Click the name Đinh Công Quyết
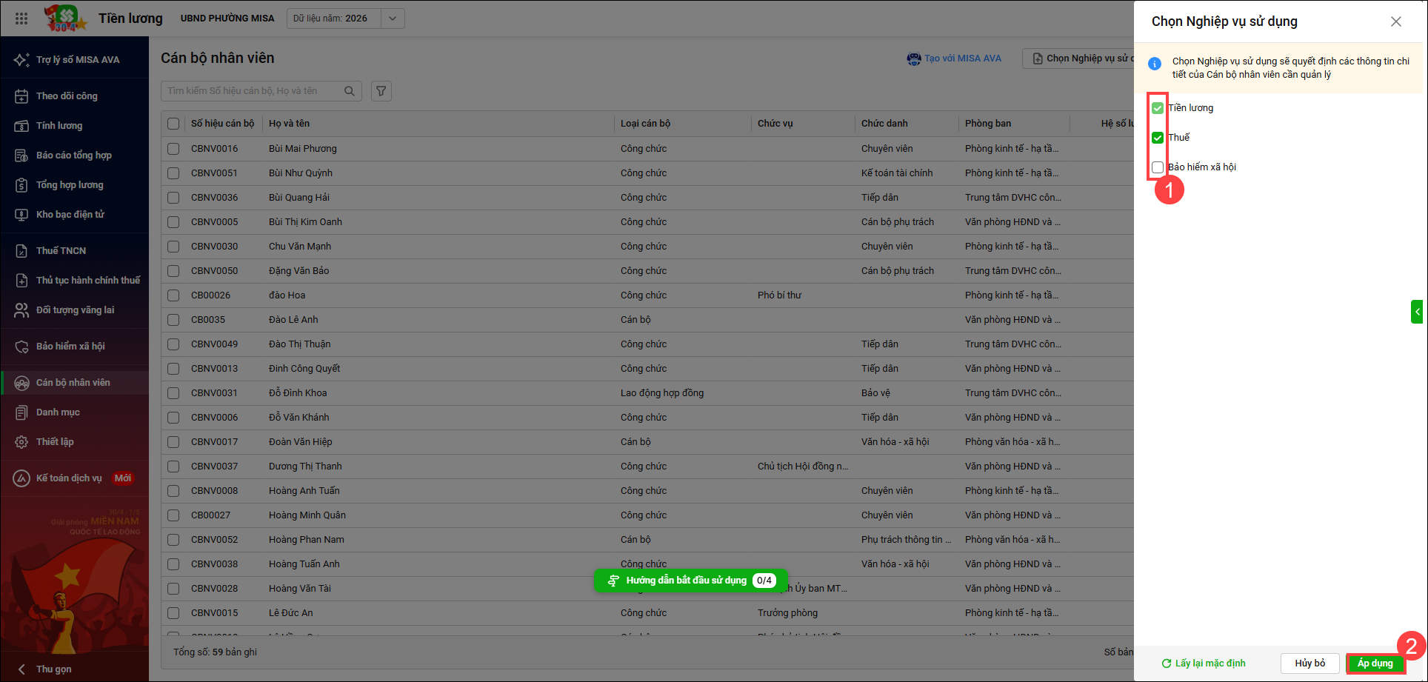1428x682 pixels. coord(304,369)
